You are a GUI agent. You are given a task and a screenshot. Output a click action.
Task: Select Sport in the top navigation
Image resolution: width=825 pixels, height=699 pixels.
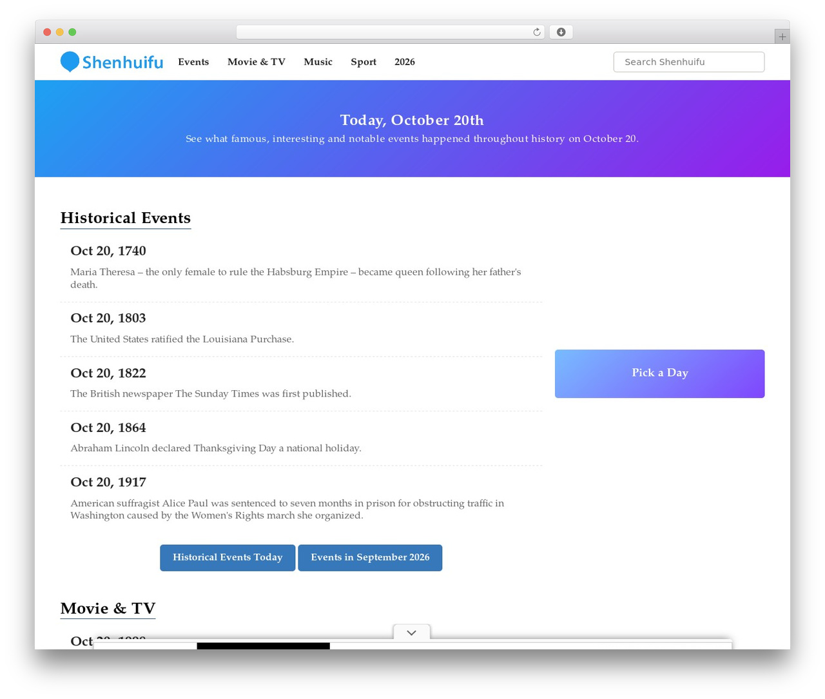tap(364, 62)
